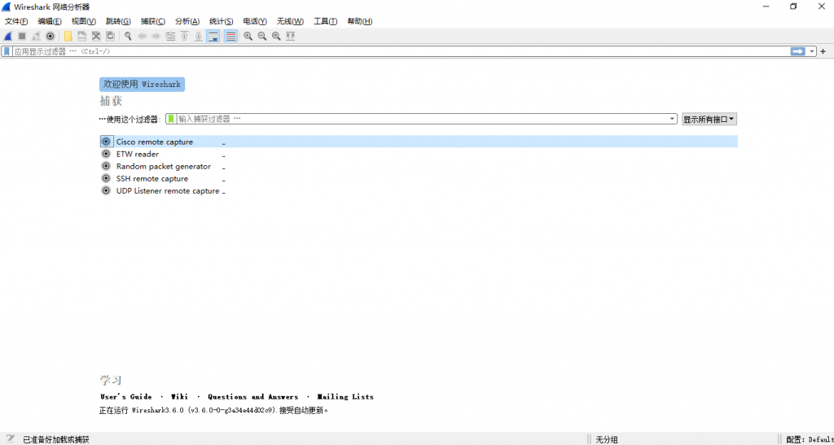The image size is (834, 445).
Task: Open the 分析(A) menu
Action: pos(187,21)
